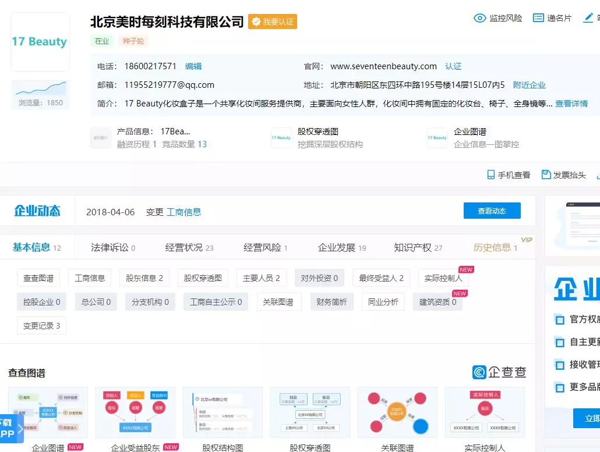Click the 同业分析 button

click(383, 302)
